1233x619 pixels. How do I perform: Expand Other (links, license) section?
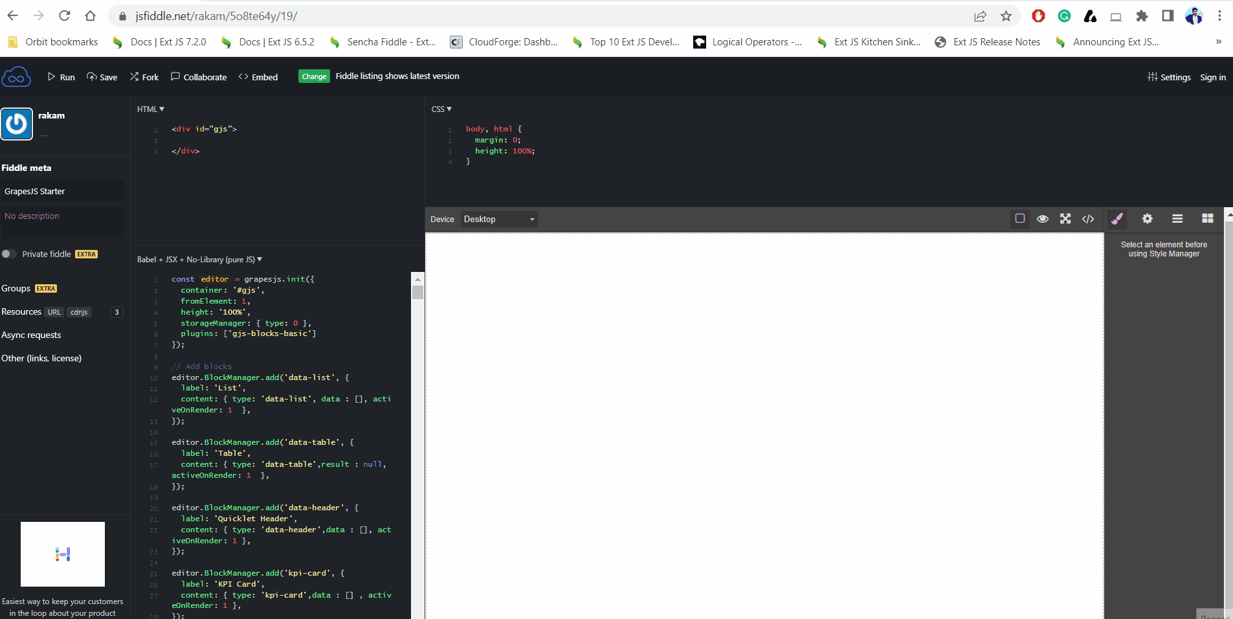[41, 359]
